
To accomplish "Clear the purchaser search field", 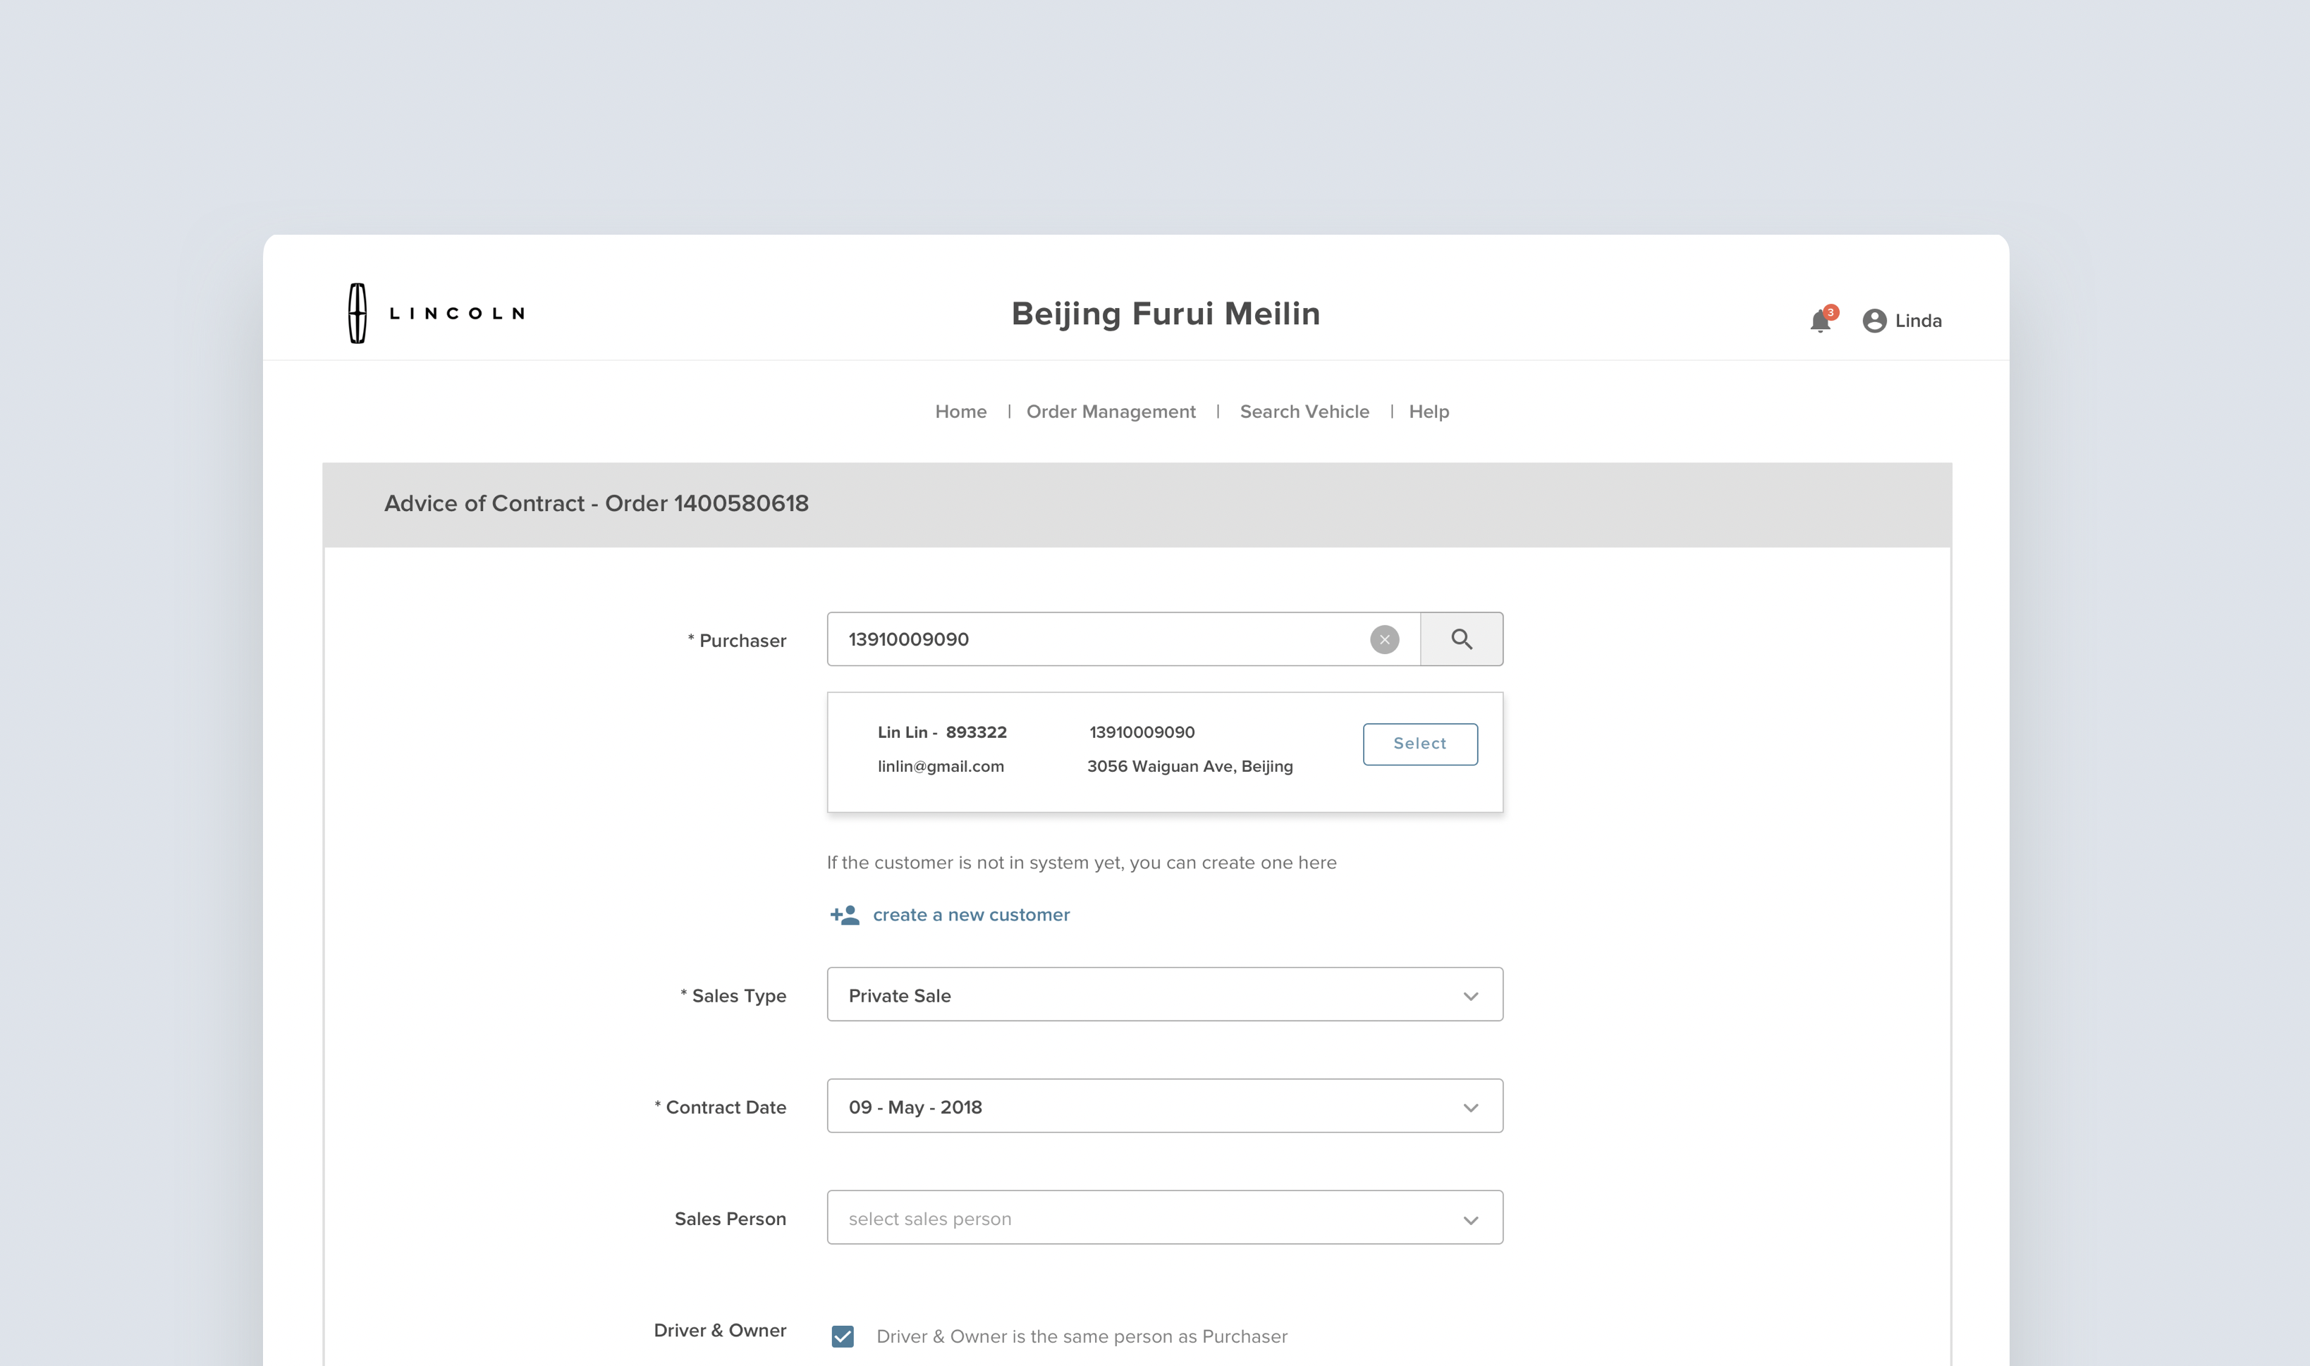I will 1385,640.
